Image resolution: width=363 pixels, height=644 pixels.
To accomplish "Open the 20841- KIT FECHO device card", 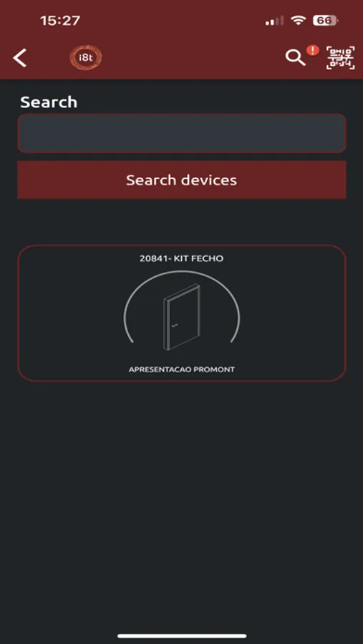I will pos(182,313).
